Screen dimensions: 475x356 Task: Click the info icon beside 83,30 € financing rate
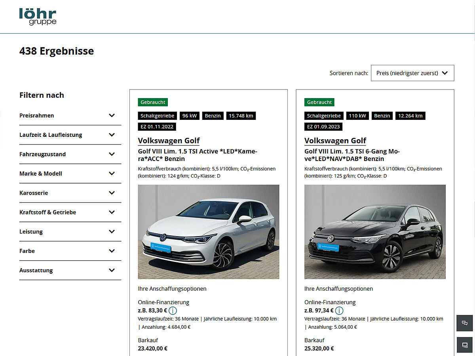[x=173, y=311]
